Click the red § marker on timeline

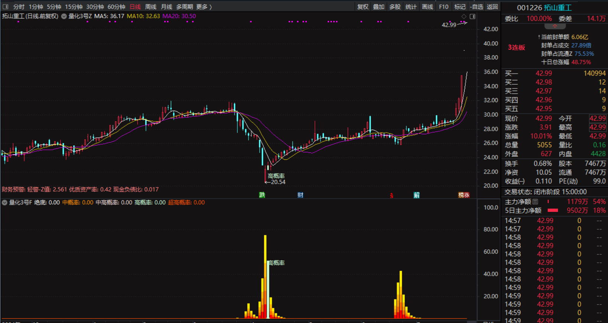click(391, 196)
